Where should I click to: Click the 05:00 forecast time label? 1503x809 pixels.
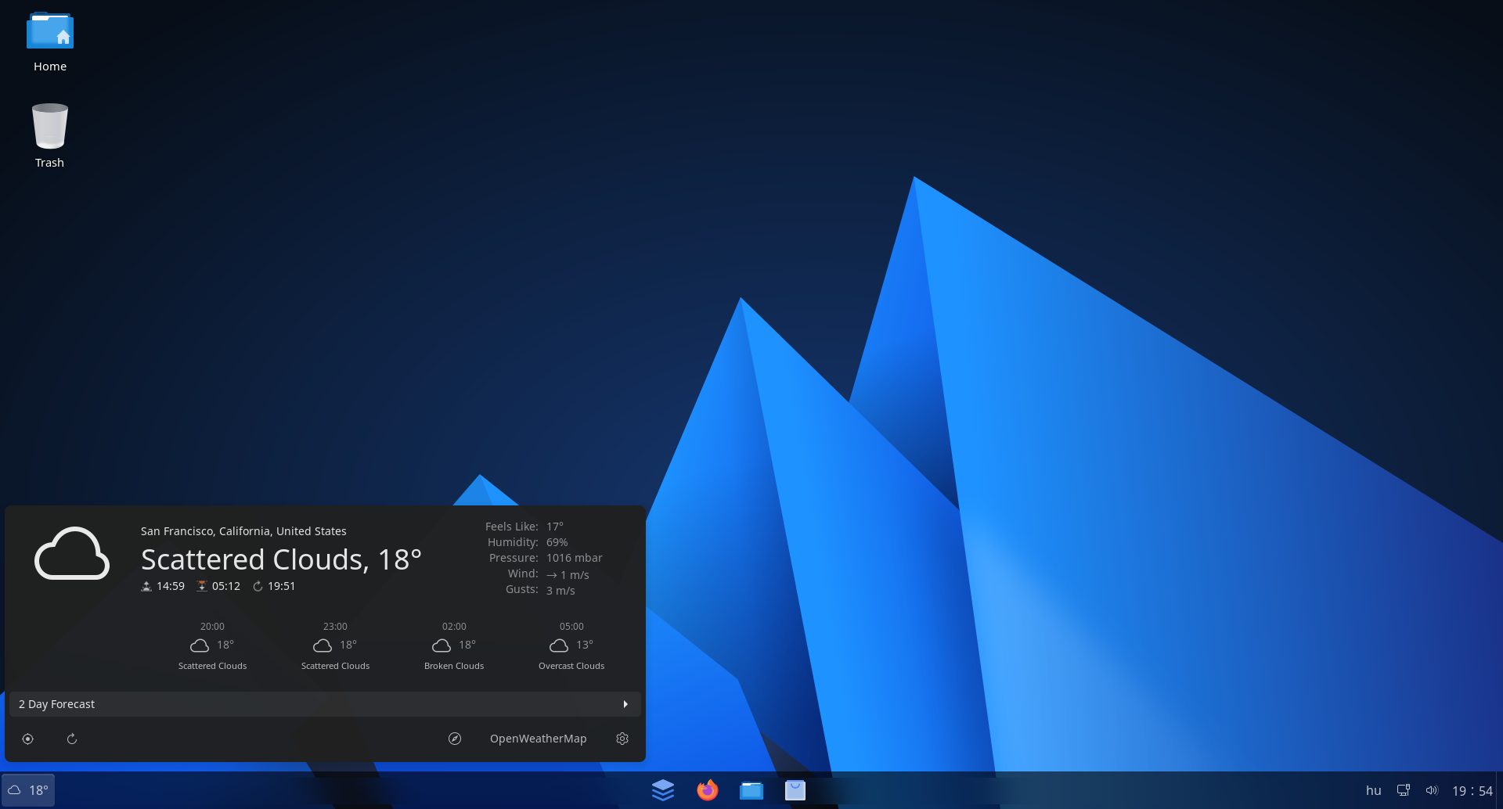571,627
